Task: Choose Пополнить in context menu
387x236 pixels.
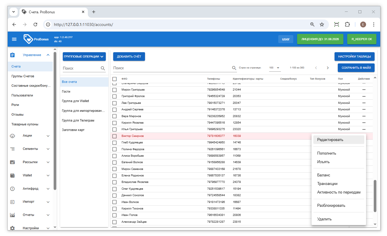Action: [339, 153]
